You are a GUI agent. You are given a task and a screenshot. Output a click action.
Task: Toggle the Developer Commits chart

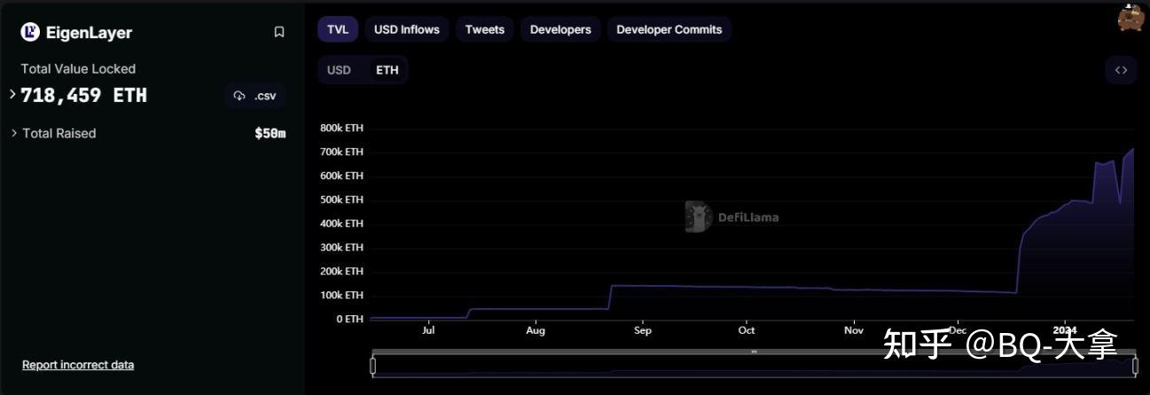[669, 29]
